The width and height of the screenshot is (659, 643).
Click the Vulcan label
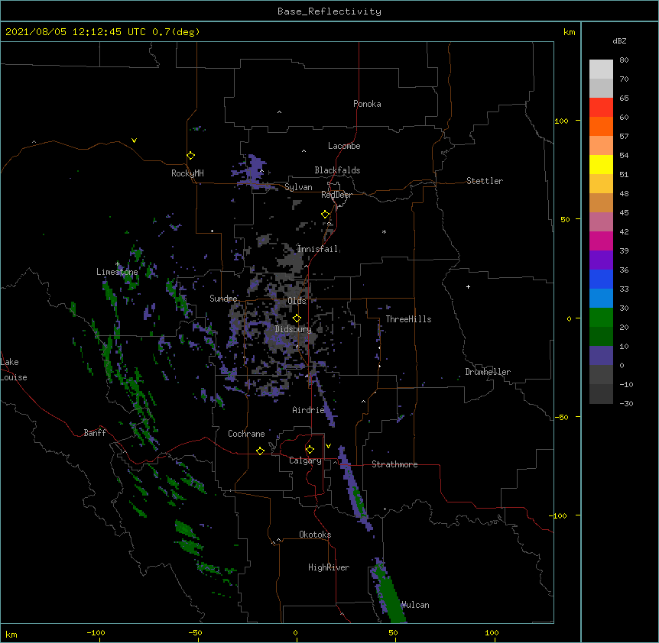click(416, 605)
